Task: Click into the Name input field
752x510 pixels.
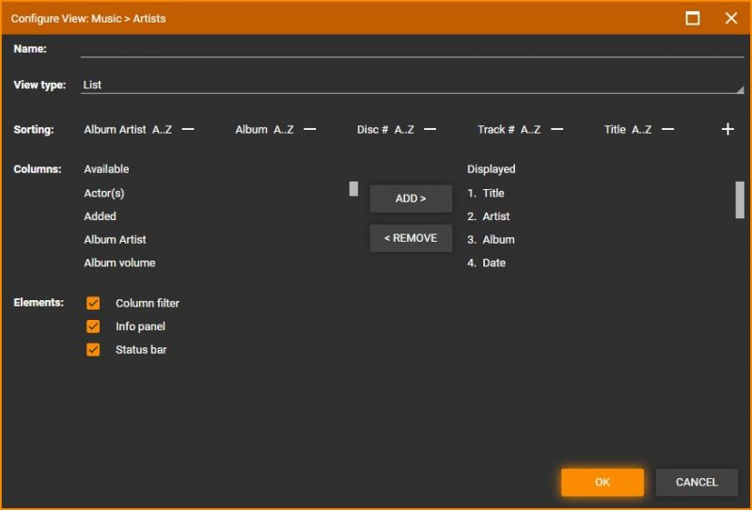Action: [412, 49]
